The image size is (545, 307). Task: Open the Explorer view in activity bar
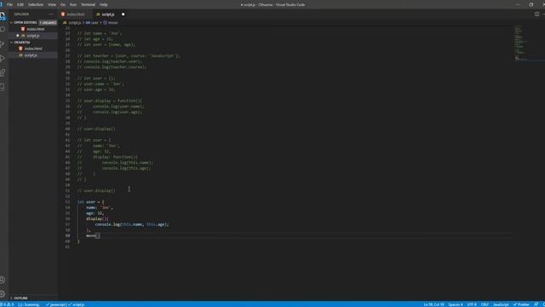3,15
